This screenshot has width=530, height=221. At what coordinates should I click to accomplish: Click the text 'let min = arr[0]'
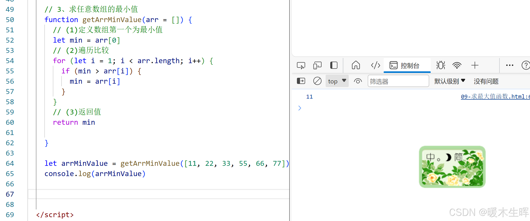click(x=86, y=40)
